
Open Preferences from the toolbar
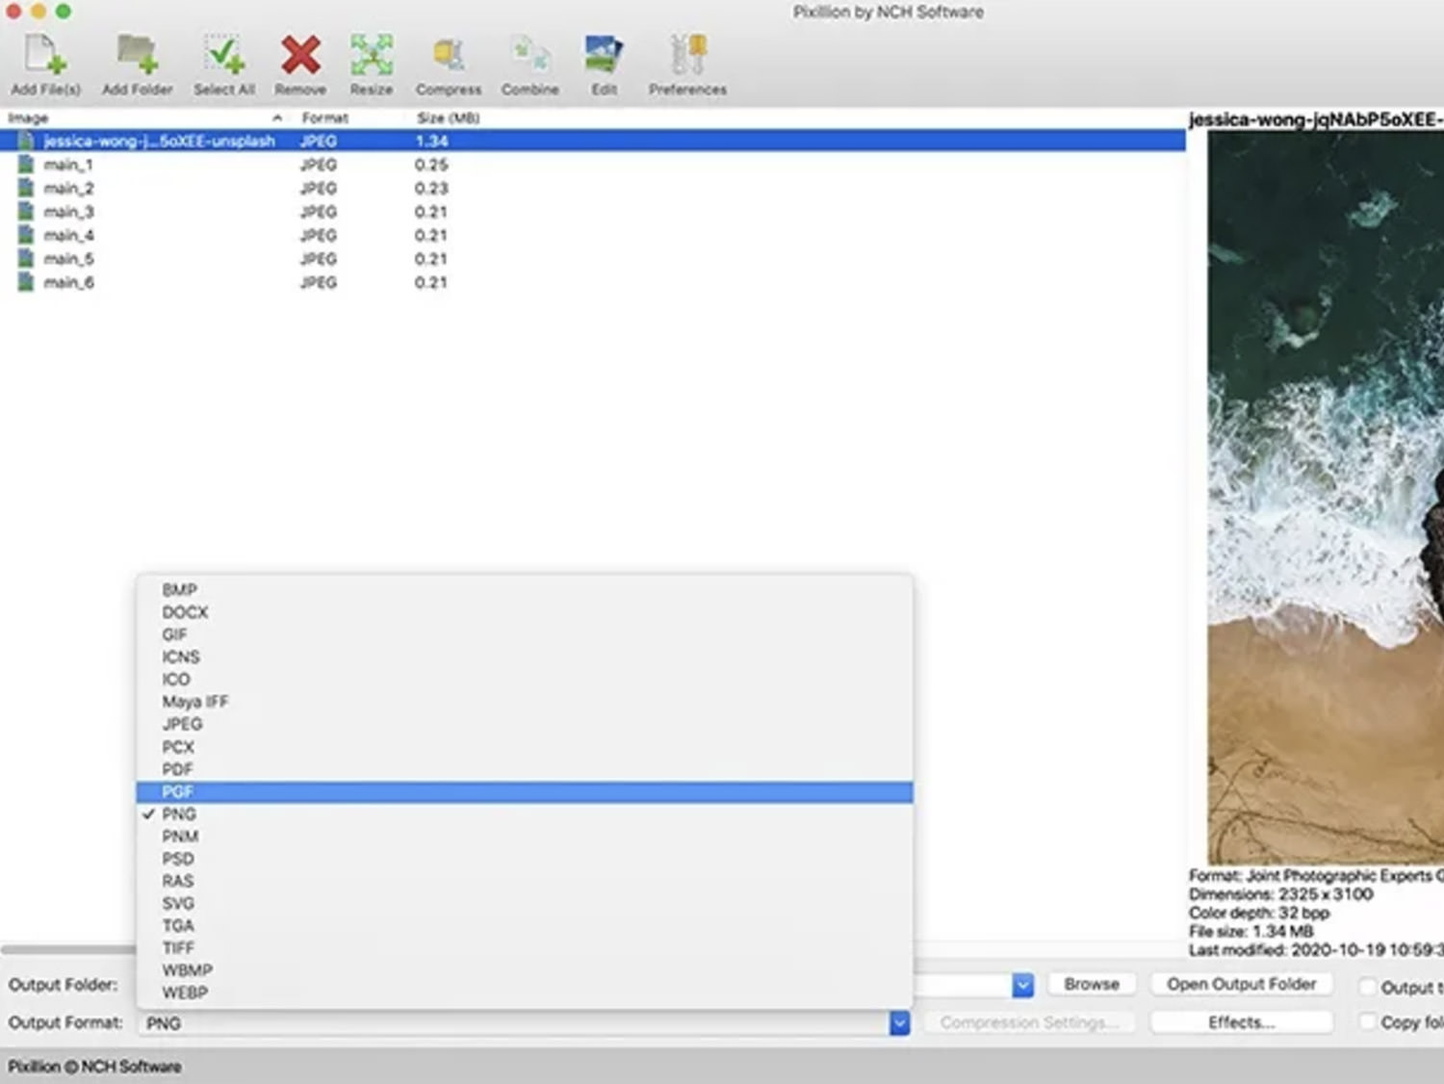click(x=687, y=56)
